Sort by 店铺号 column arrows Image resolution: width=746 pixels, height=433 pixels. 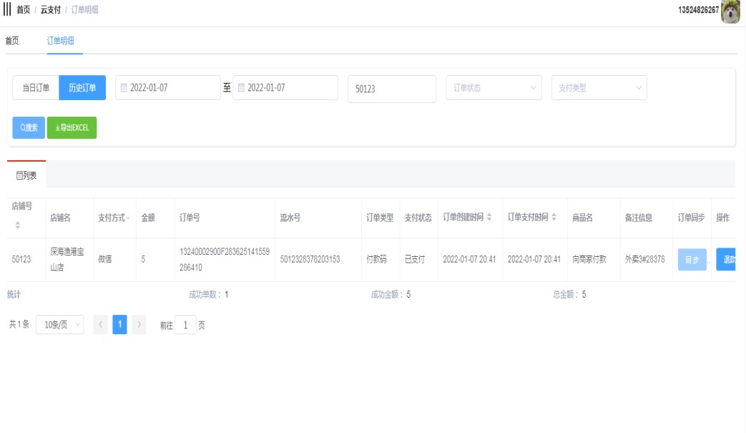coord(18,225)
